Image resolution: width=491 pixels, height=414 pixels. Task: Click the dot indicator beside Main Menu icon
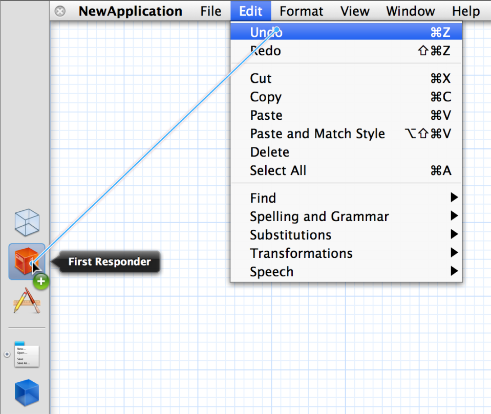[7, 355]
